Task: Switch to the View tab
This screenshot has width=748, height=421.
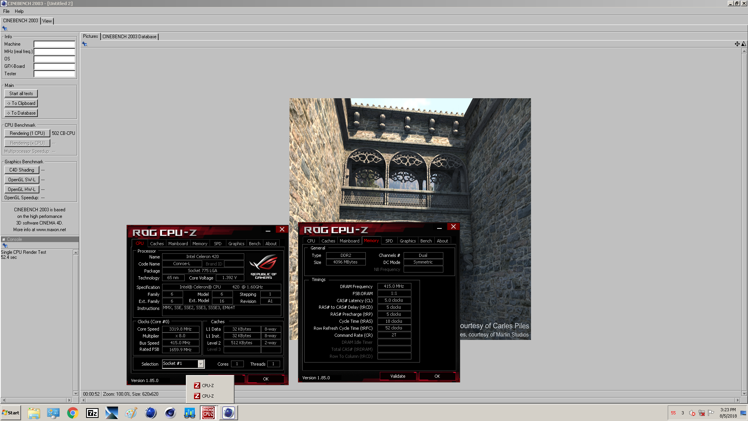Action: click(x=47, y=21)
